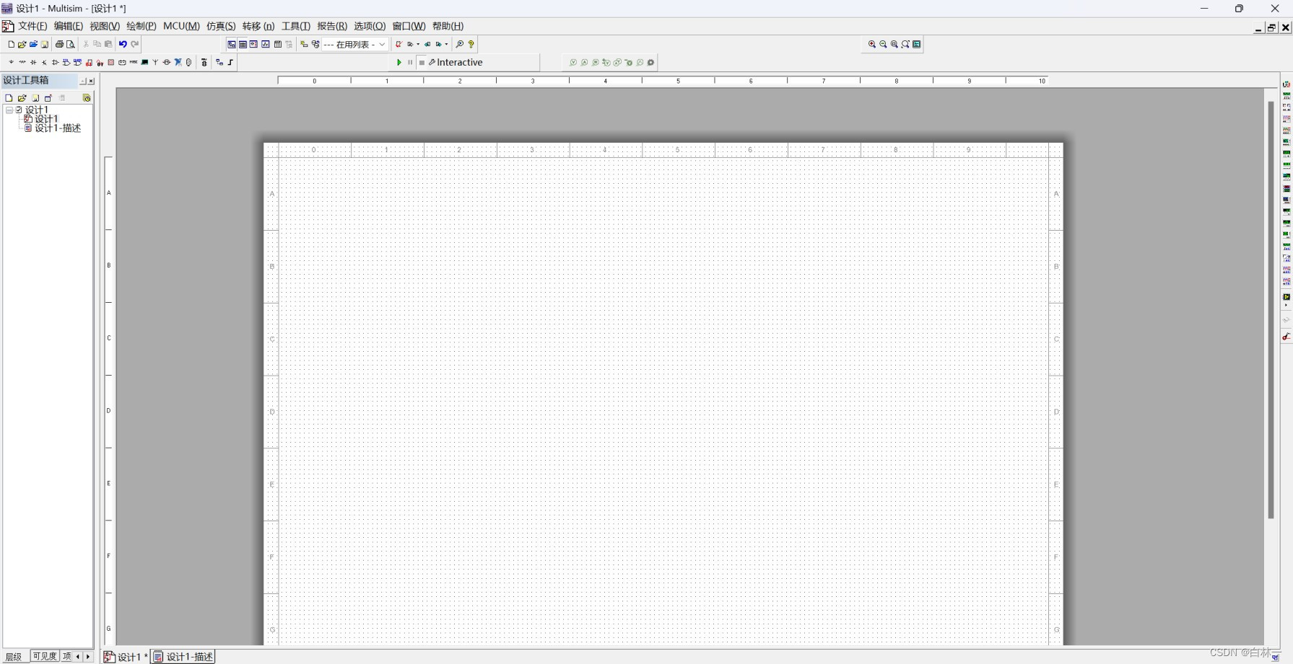
Task: Toggle the design toolbox visibility
Action: coord(231,44)
